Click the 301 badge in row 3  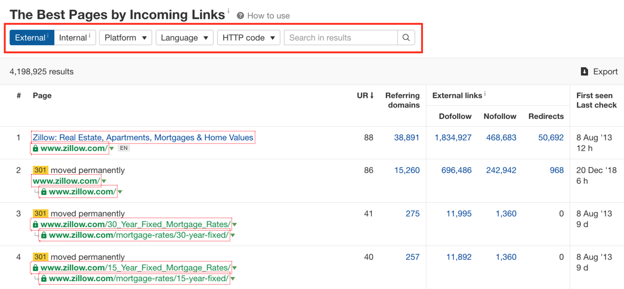(x=41, y=213)
